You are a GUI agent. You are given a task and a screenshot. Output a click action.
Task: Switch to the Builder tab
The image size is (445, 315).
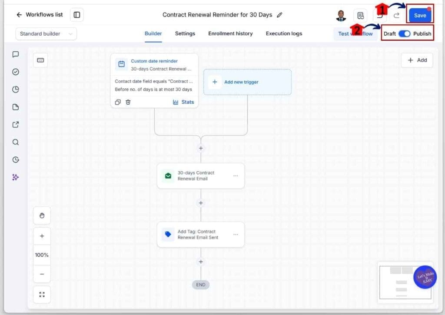(153, 33)
